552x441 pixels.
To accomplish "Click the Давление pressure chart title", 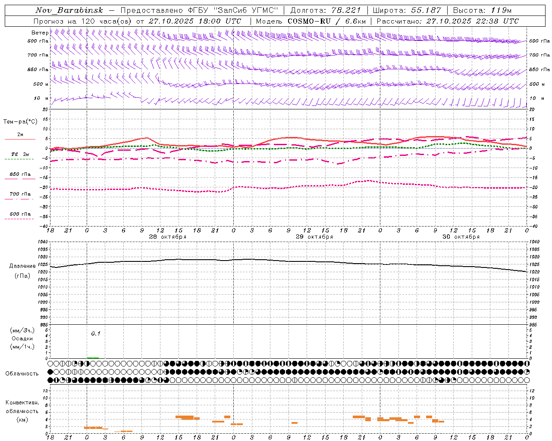I will [22, 266].
